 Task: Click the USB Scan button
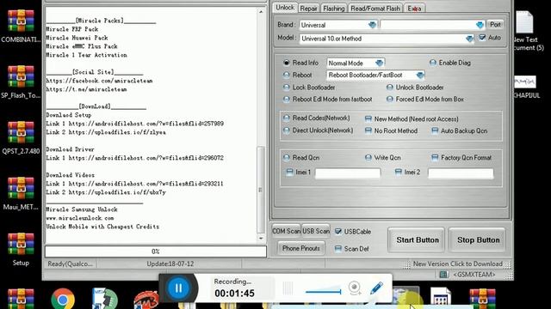(x=316, y=231)
